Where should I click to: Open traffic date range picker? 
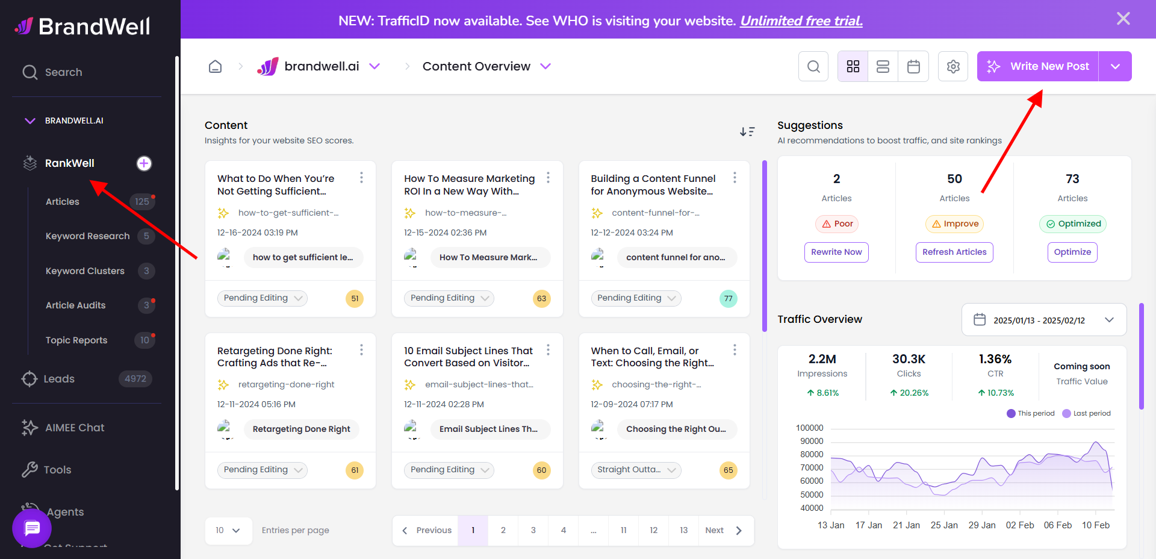1044,320
